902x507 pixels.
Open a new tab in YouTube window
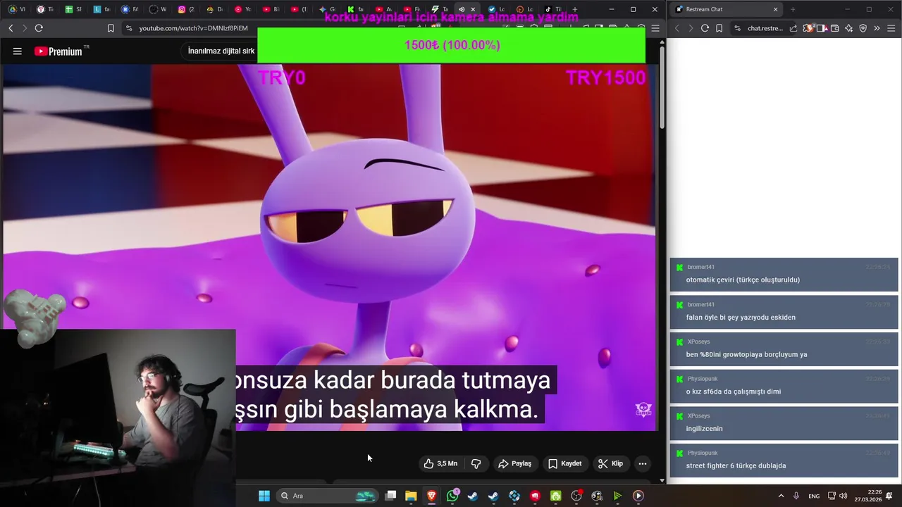[575, 9]
